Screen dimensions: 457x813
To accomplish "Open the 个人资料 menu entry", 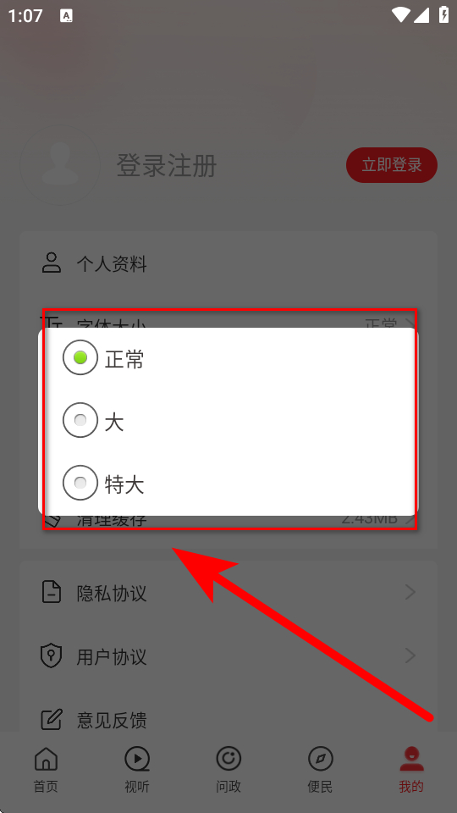I will (x=228, y=263).
